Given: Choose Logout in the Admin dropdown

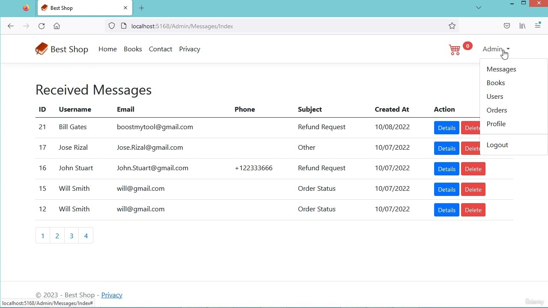Looking at the screenshot, I should (x=497, y=145).
